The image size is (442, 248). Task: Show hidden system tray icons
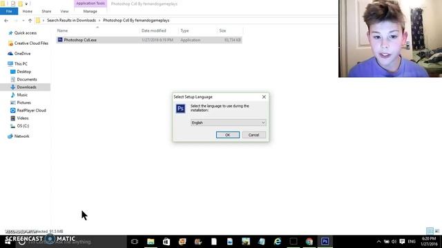point(379,242)
